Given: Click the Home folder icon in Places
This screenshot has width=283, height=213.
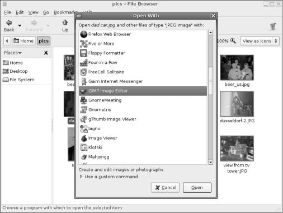Looking at the screenshot, I should 6,63.
